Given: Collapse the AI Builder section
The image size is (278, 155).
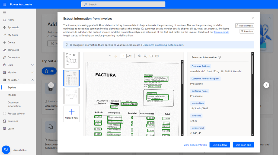Looking at the screenshot, I should 32,80.
